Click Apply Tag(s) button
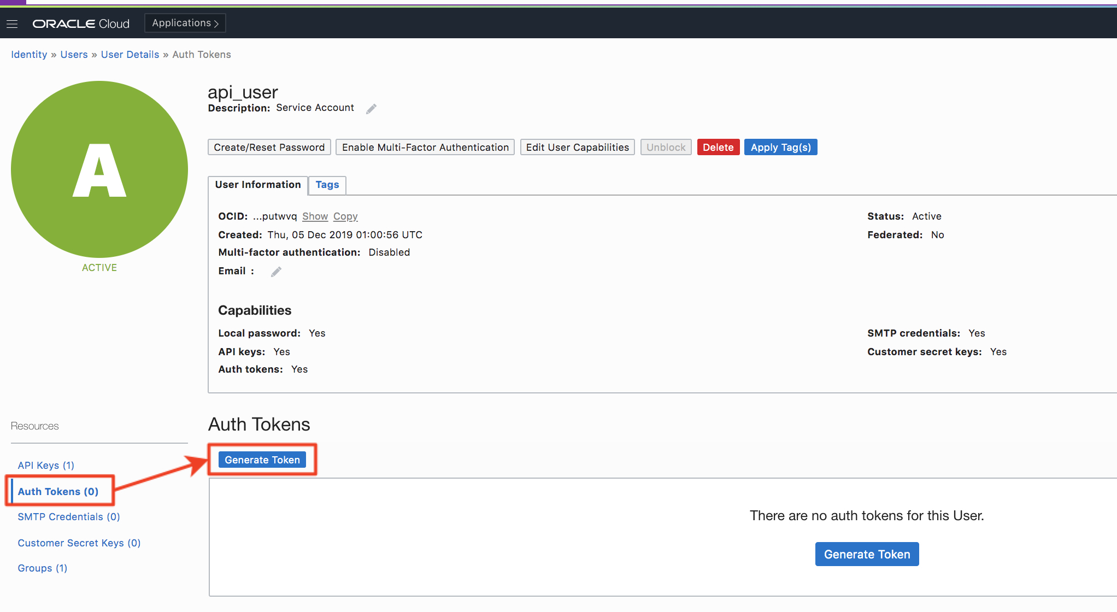The height and width of the screenshot is (612, 1117). (x=780, y=147)
